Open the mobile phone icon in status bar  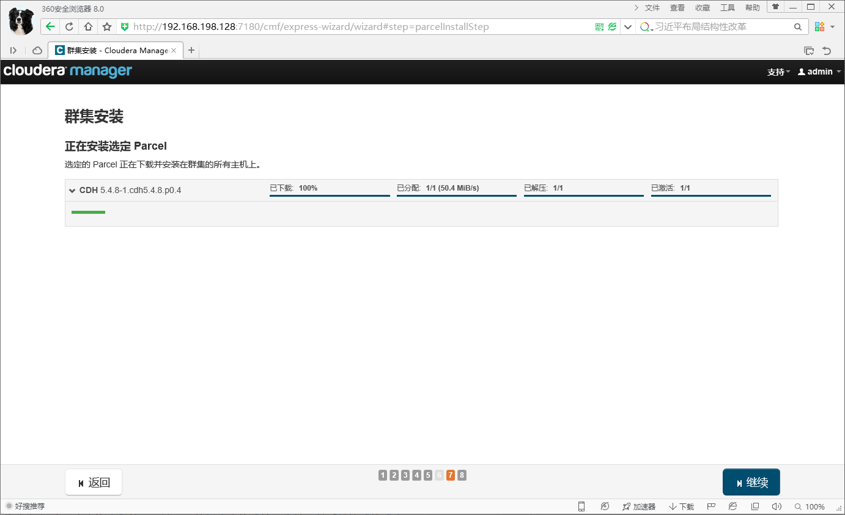click(x=581, y=506)
